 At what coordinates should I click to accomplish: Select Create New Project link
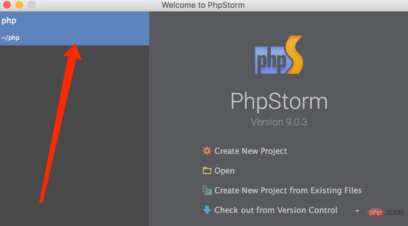251,151
